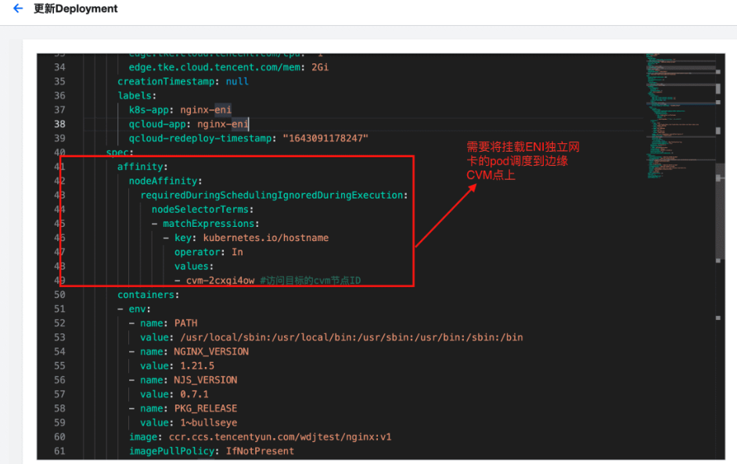The image size is (737, 464).
Task: Click the 'nodeSelectorTerms:' key
Action: click(x=203, y=209)
